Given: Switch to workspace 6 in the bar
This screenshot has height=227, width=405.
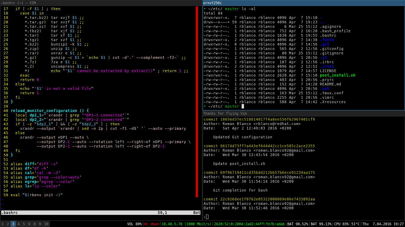Looking at the screenshot, I should (x=29, y=224).
